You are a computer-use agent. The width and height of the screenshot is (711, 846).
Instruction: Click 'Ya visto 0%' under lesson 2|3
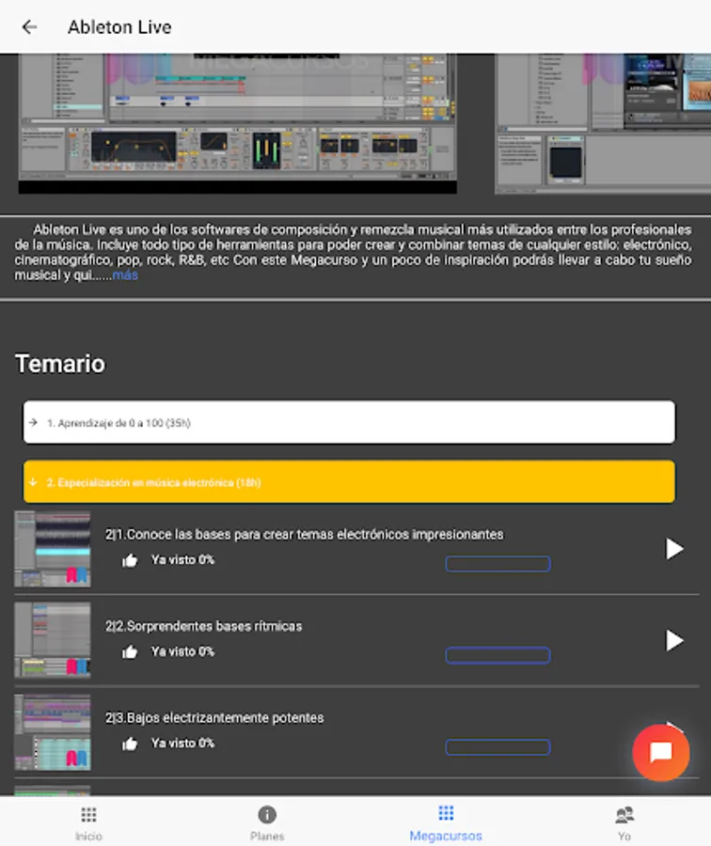[182, 744]
